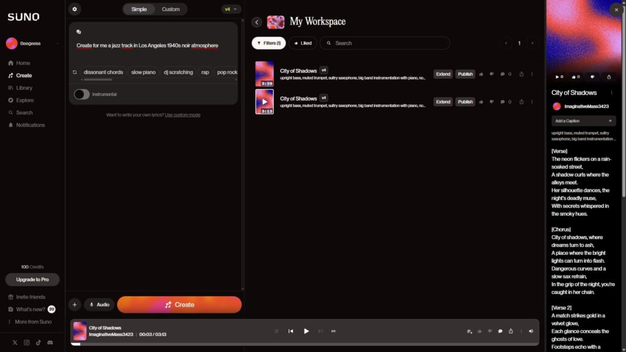
Task: Open the Discord social icon
Action: pyautogui.click(x=50, y=343)
